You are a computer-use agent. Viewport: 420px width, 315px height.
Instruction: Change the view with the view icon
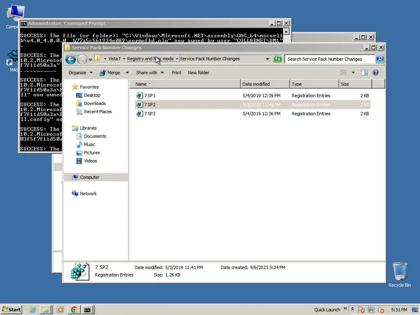pyautogui.click(x=343, y=73)
